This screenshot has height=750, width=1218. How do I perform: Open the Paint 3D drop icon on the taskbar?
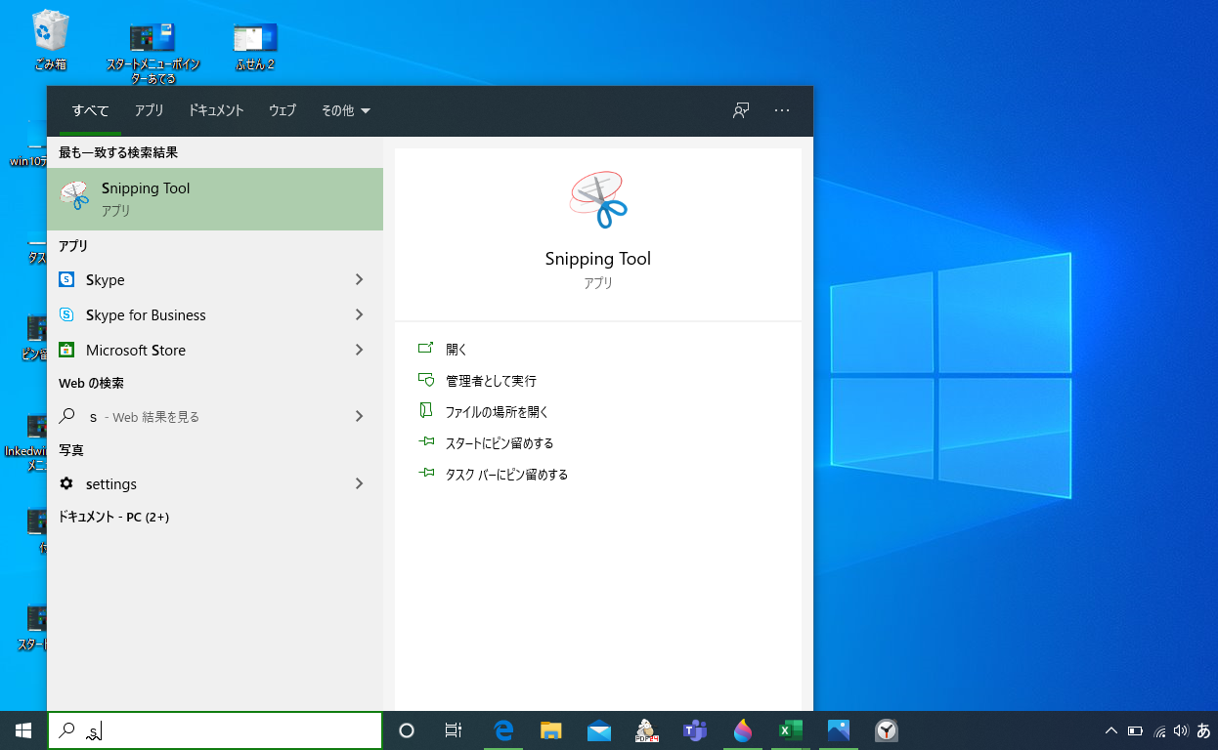[743, 730]
